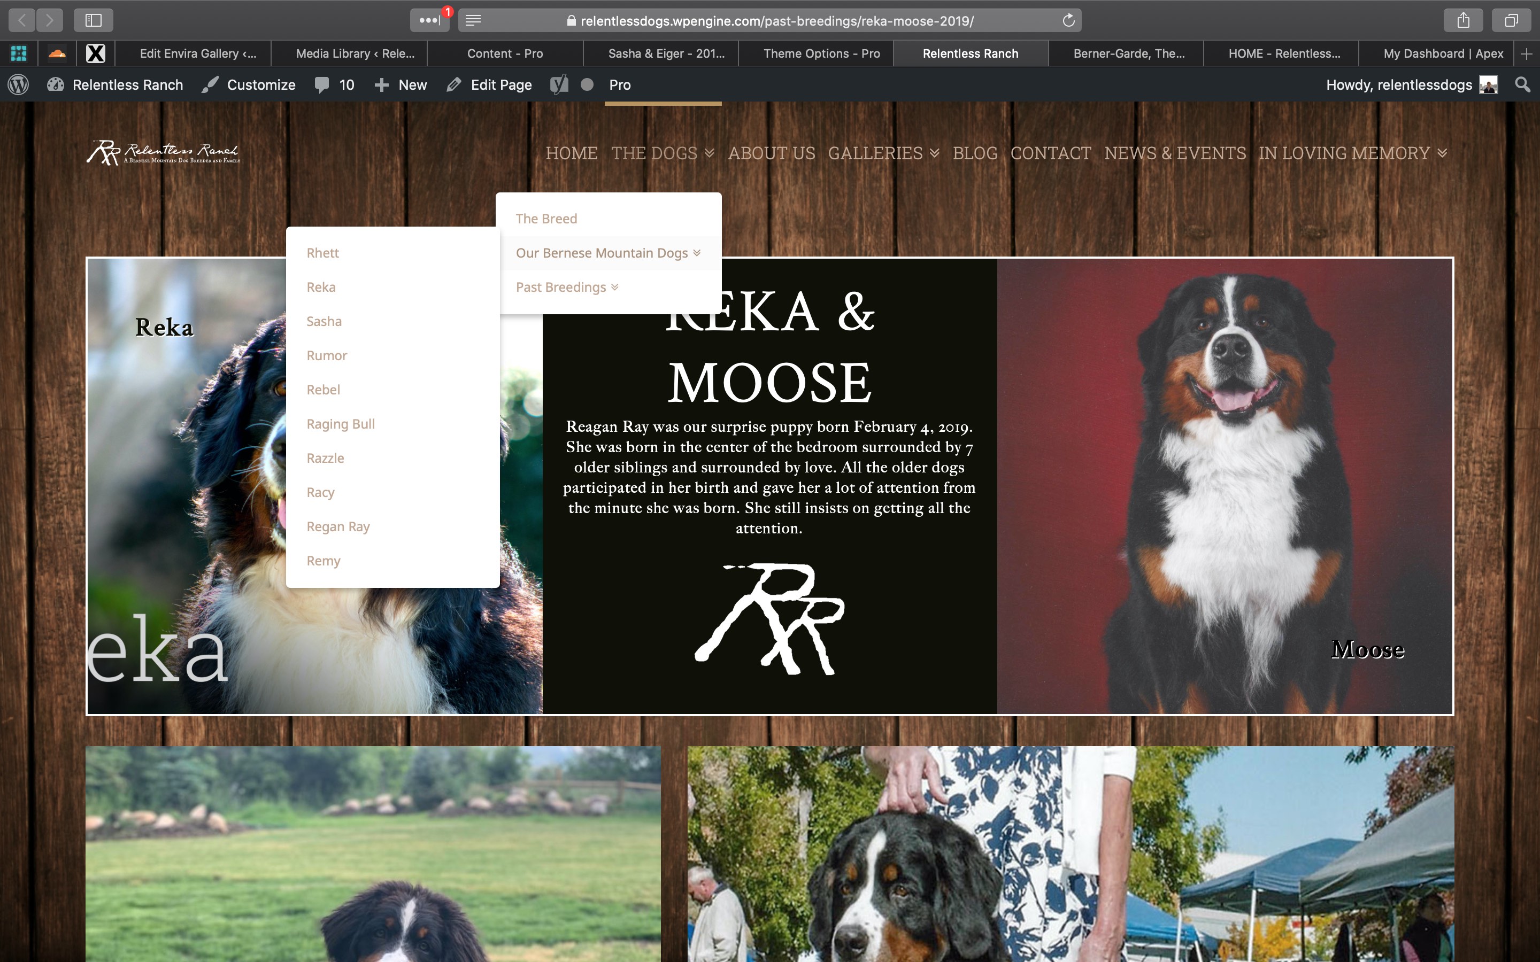
Task: Click the Relentless Ranch site logo
Action: (164, 153)
